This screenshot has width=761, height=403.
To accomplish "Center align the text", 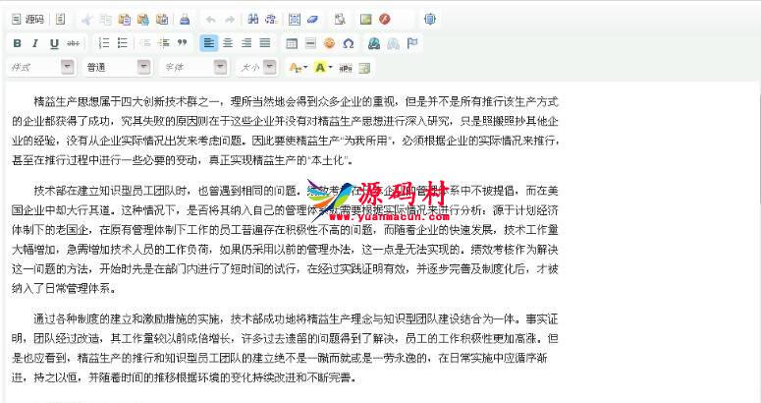I will 228,43.
